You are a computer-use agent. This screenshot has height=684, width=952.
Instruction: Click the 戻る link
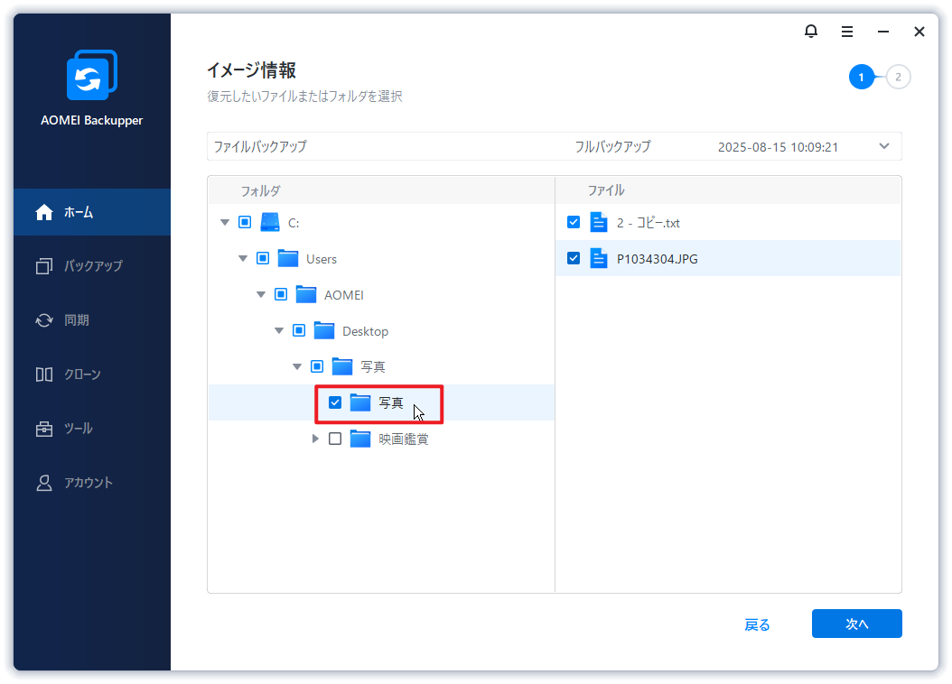(x=757, y=624)
